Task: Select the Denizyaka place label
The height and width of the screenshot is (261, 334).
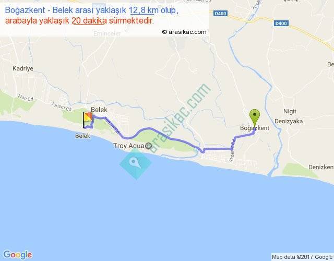Action: [x=289, y=121]
